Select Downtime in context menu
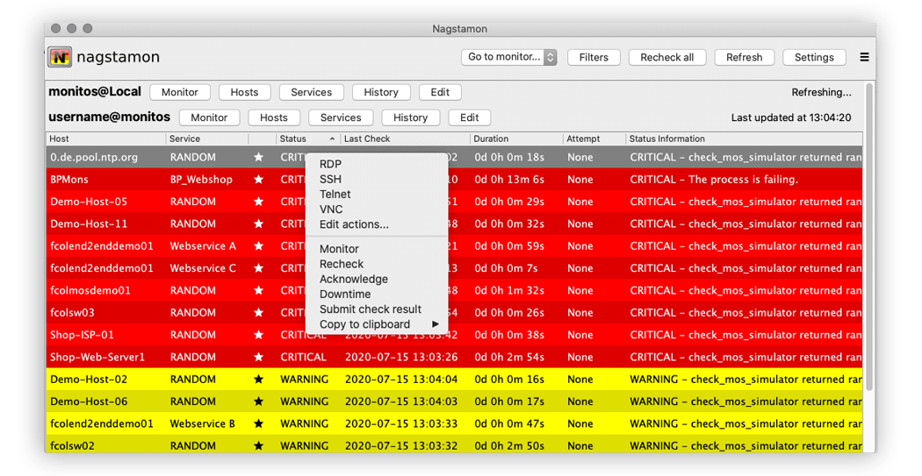The width and height of the screenshot is (922, 476). [345, 294]
